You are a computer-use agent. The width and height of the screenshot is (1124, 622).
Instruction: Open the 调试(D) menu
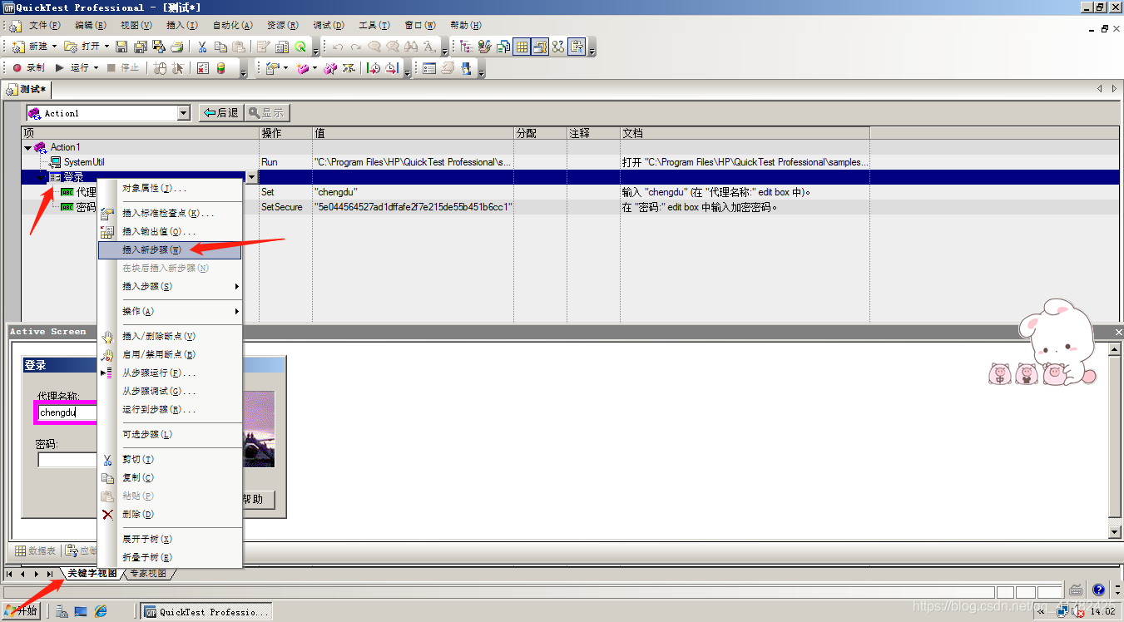(x=329, y=26)
